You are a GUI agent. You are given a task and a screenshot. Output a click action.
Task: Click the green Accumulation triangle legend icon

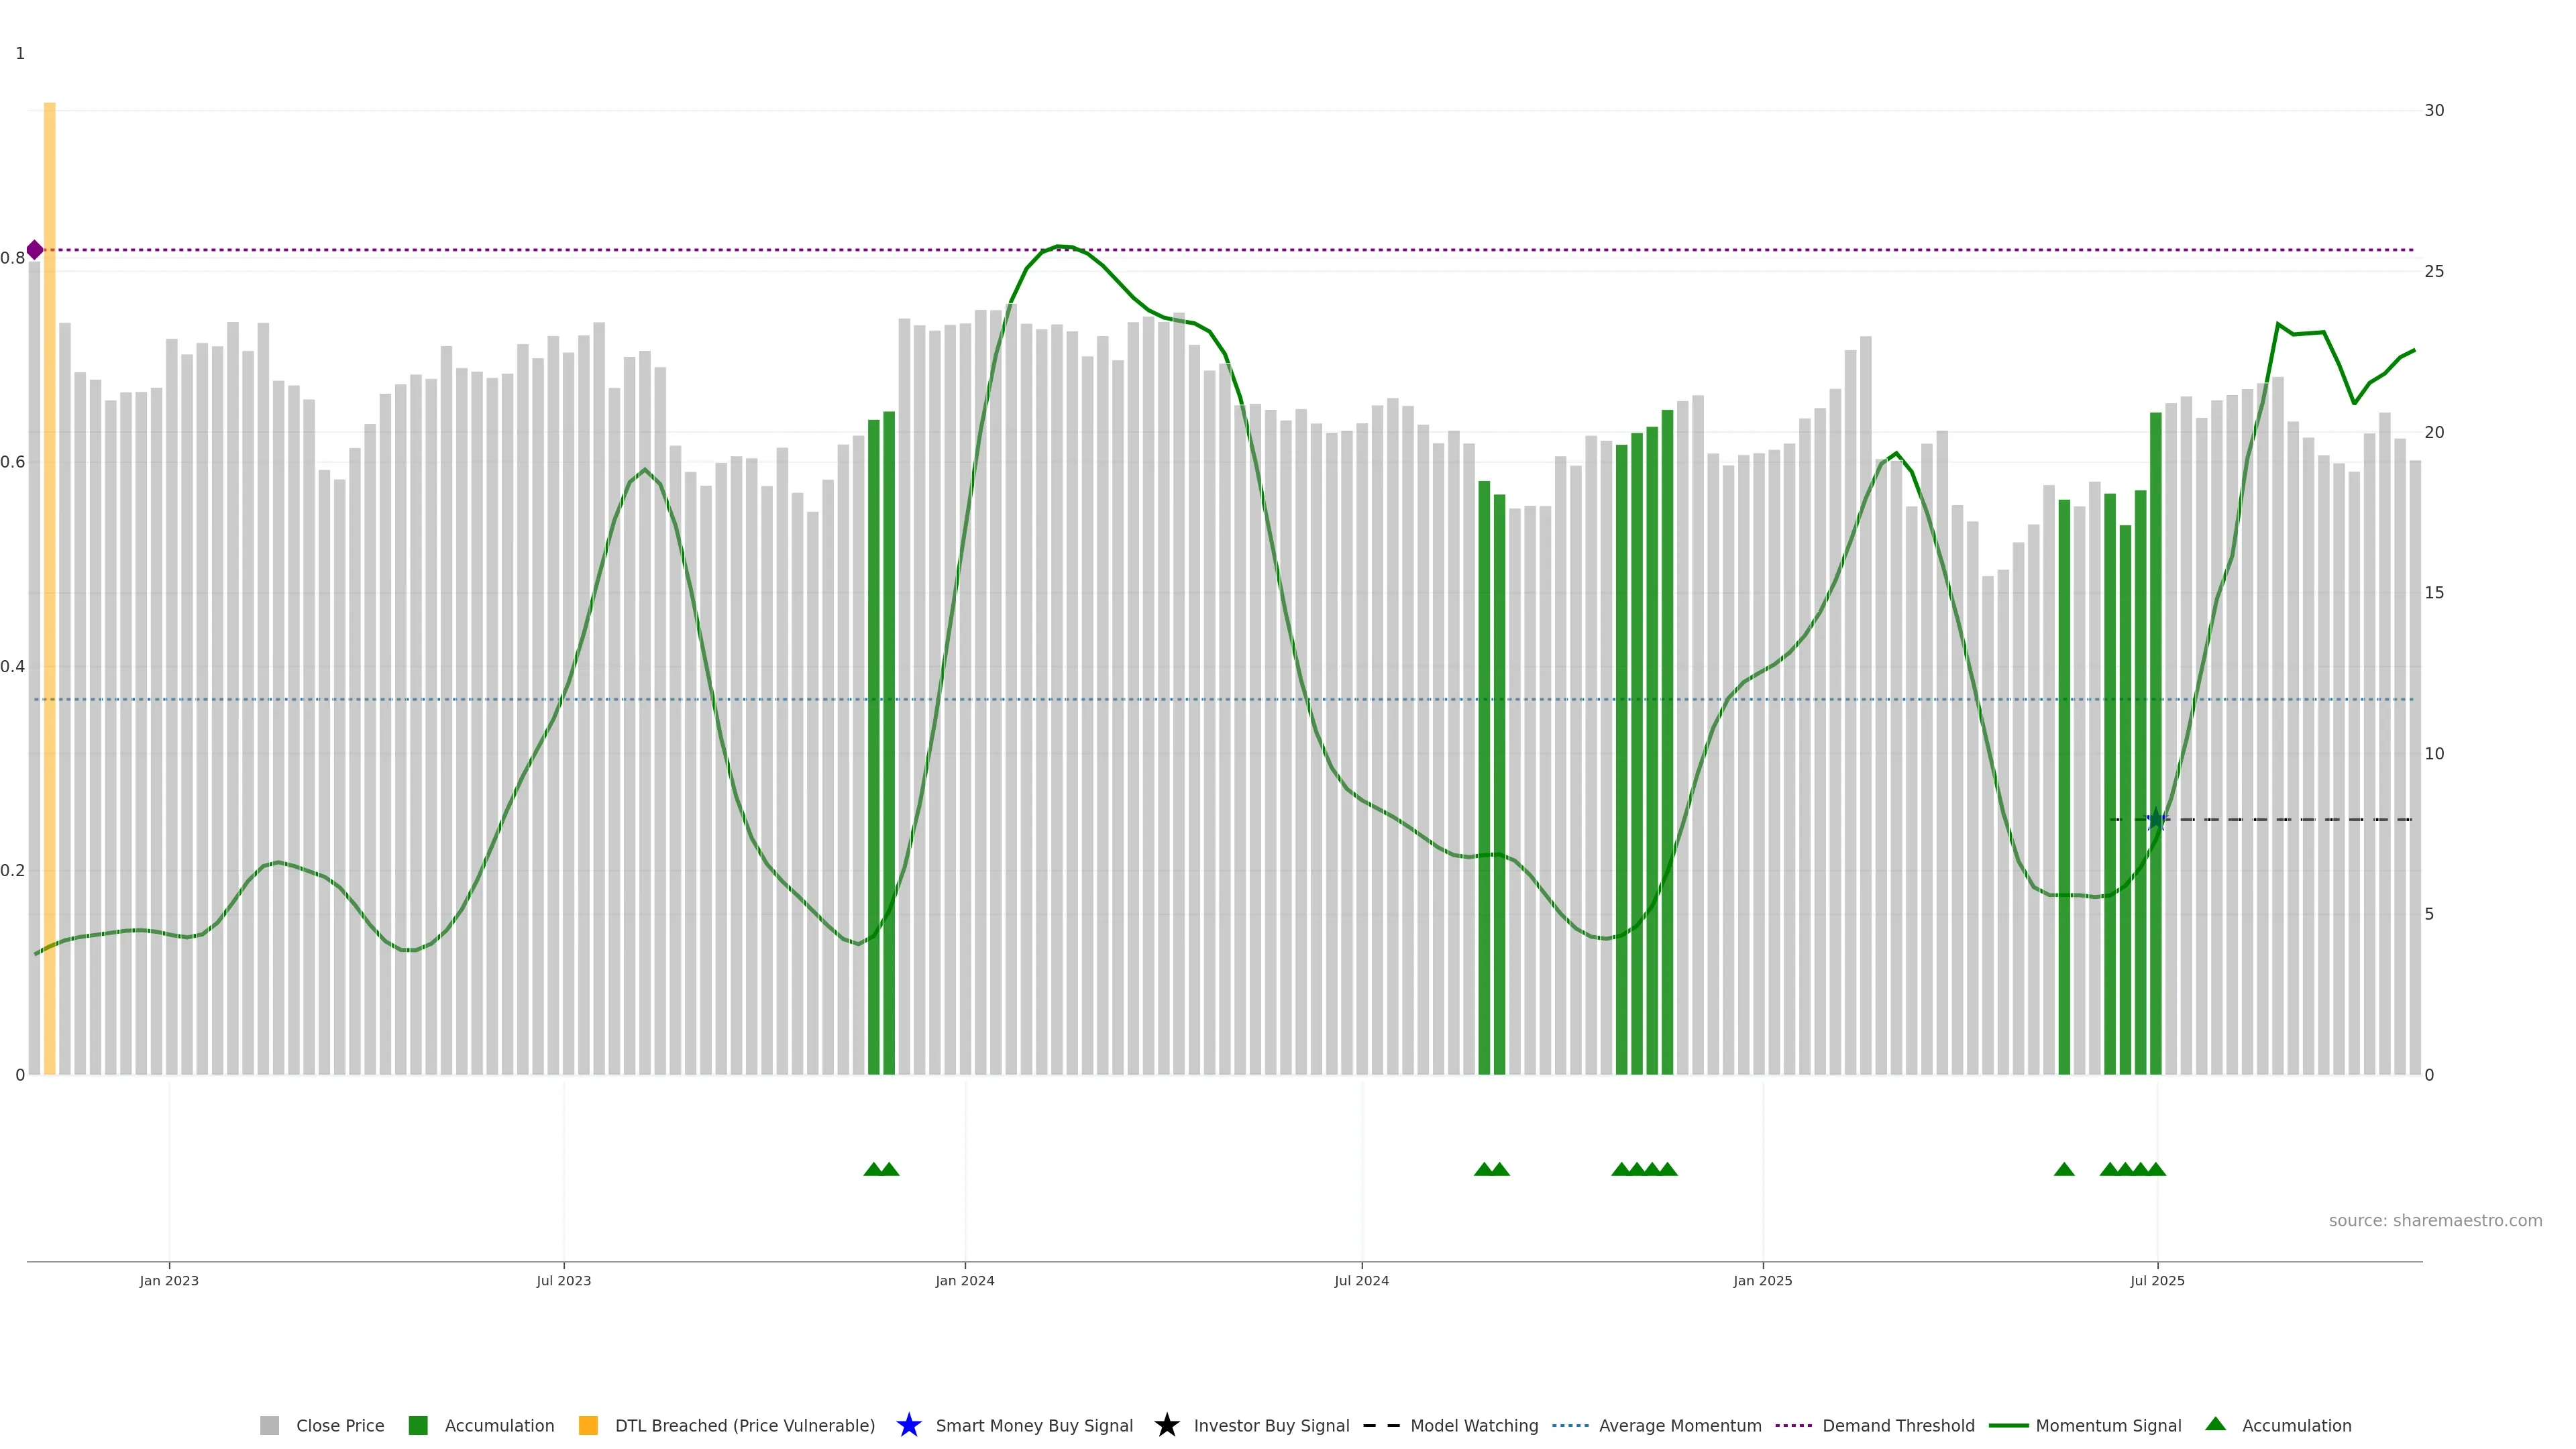pos(2216,1424)
